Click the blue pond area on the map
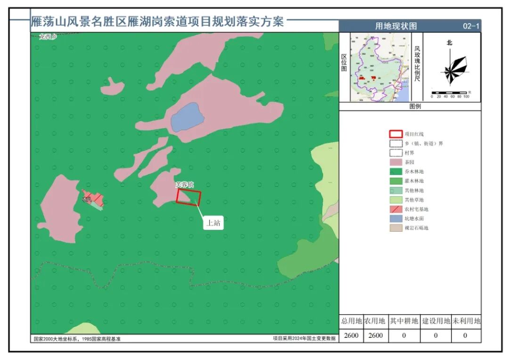Image resolution: width=509 pixels, height=360 pixels. click(x=187, y=117)
